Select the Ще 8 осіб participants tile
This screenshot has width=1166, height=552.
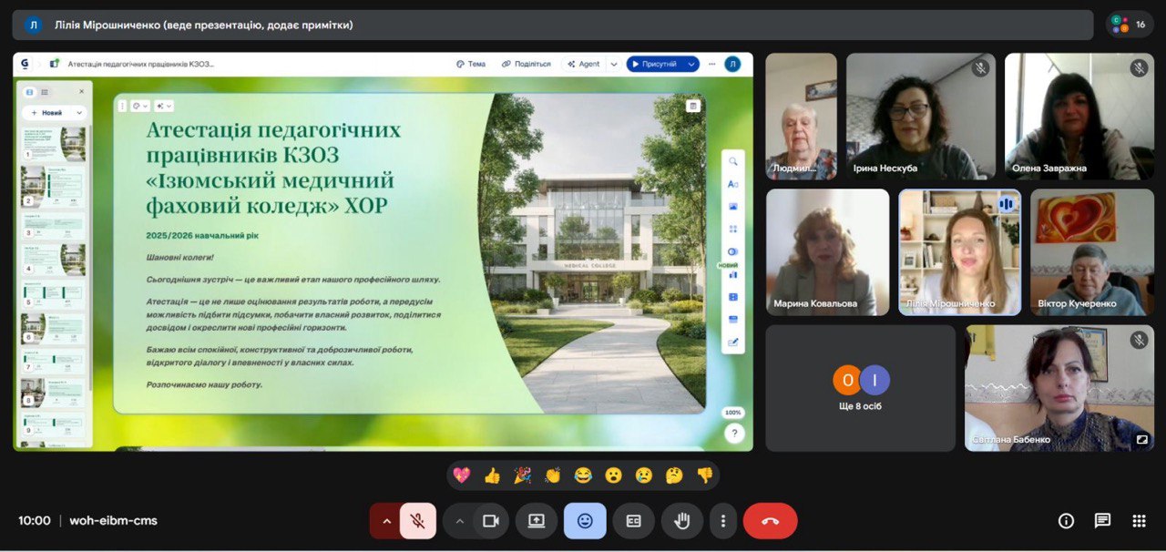point(860,388)
